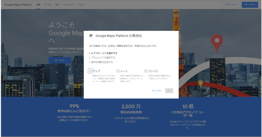Open the 概要 tab in top navigation
Viewport: 262px width, 137px height.
(38, 5)
